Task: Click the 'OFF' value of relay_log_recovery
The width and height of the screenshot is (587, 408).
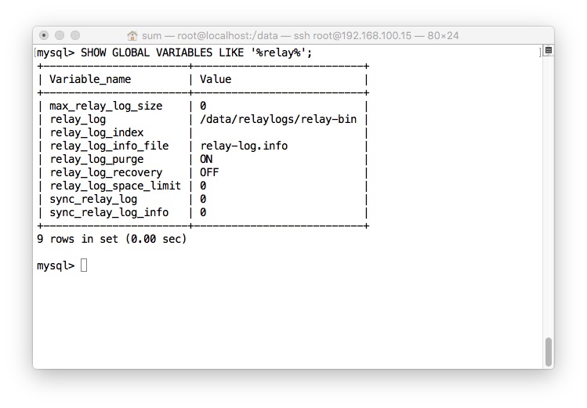Action: click(x=209, y=172)
